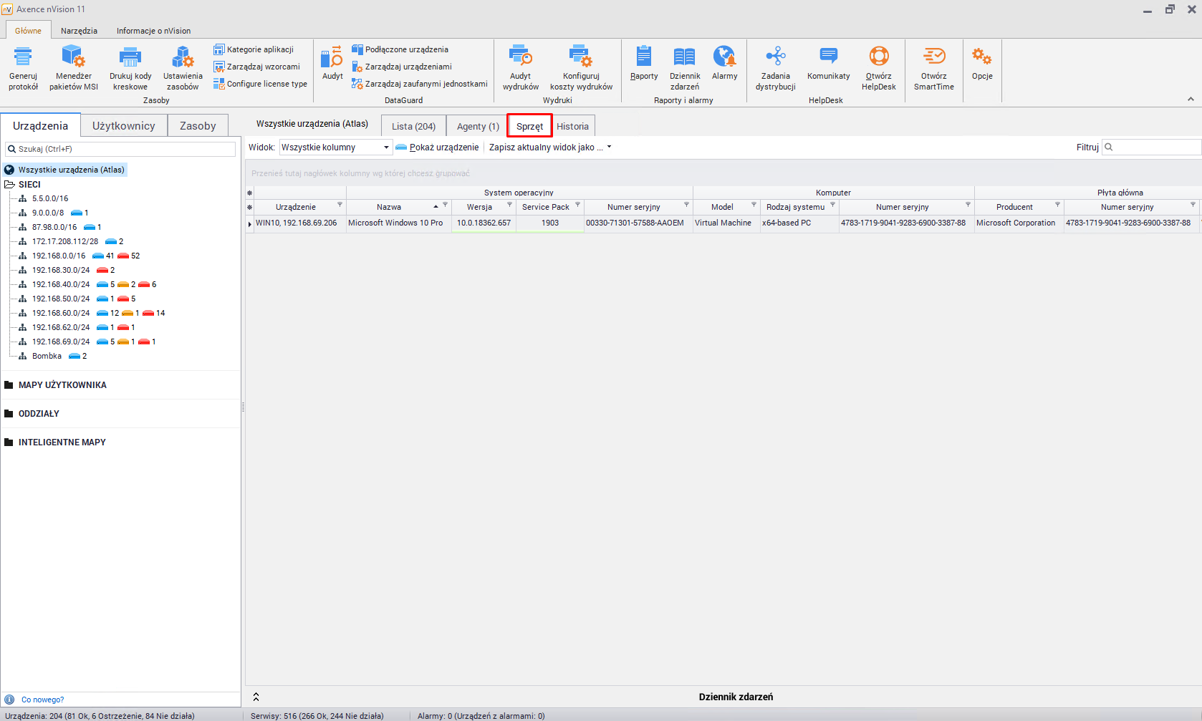Expand the Zapisz aktualny widok jako dropdown
The width and height of the screenshot is (1202, 721).
[x=609, y=147]
